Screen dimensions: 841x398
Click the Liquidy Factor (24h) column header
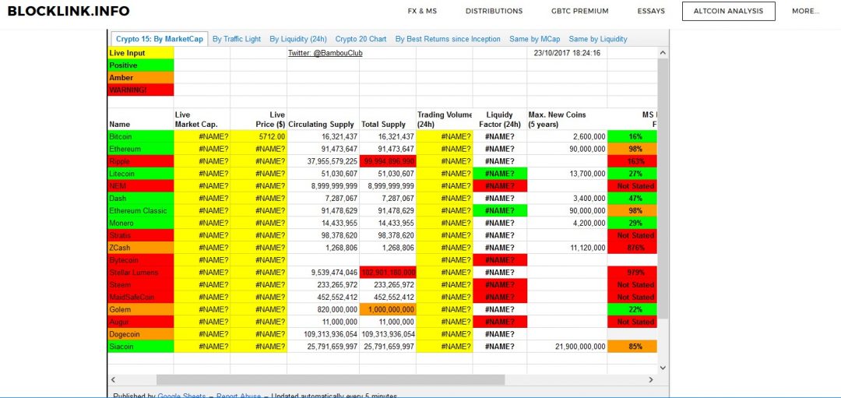tap(499, 120)
